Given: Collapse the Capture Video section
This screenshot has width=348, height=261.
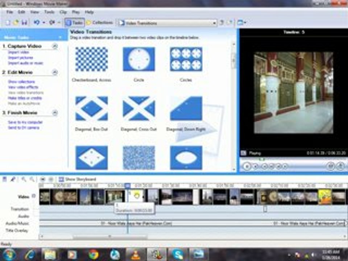Looking at the screenshot, I should click(x=55, y=46).
